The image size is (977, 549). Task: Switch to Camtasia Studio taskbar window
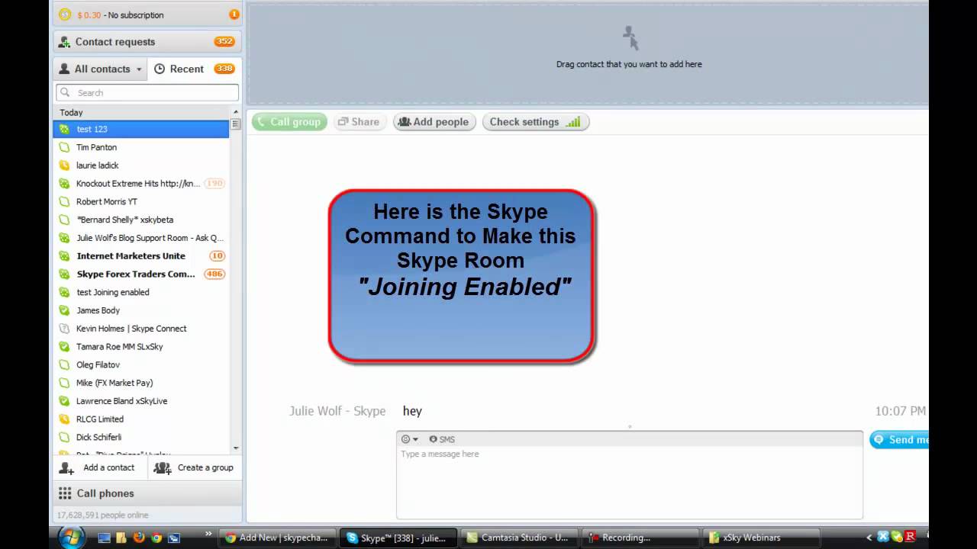(x=518, y=538)
